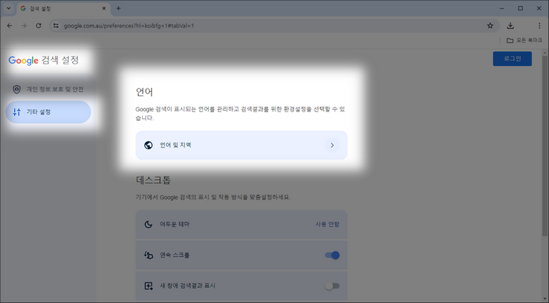Close the 검색 설정 tab
The image size is (549, 303).
coord(104,9)
